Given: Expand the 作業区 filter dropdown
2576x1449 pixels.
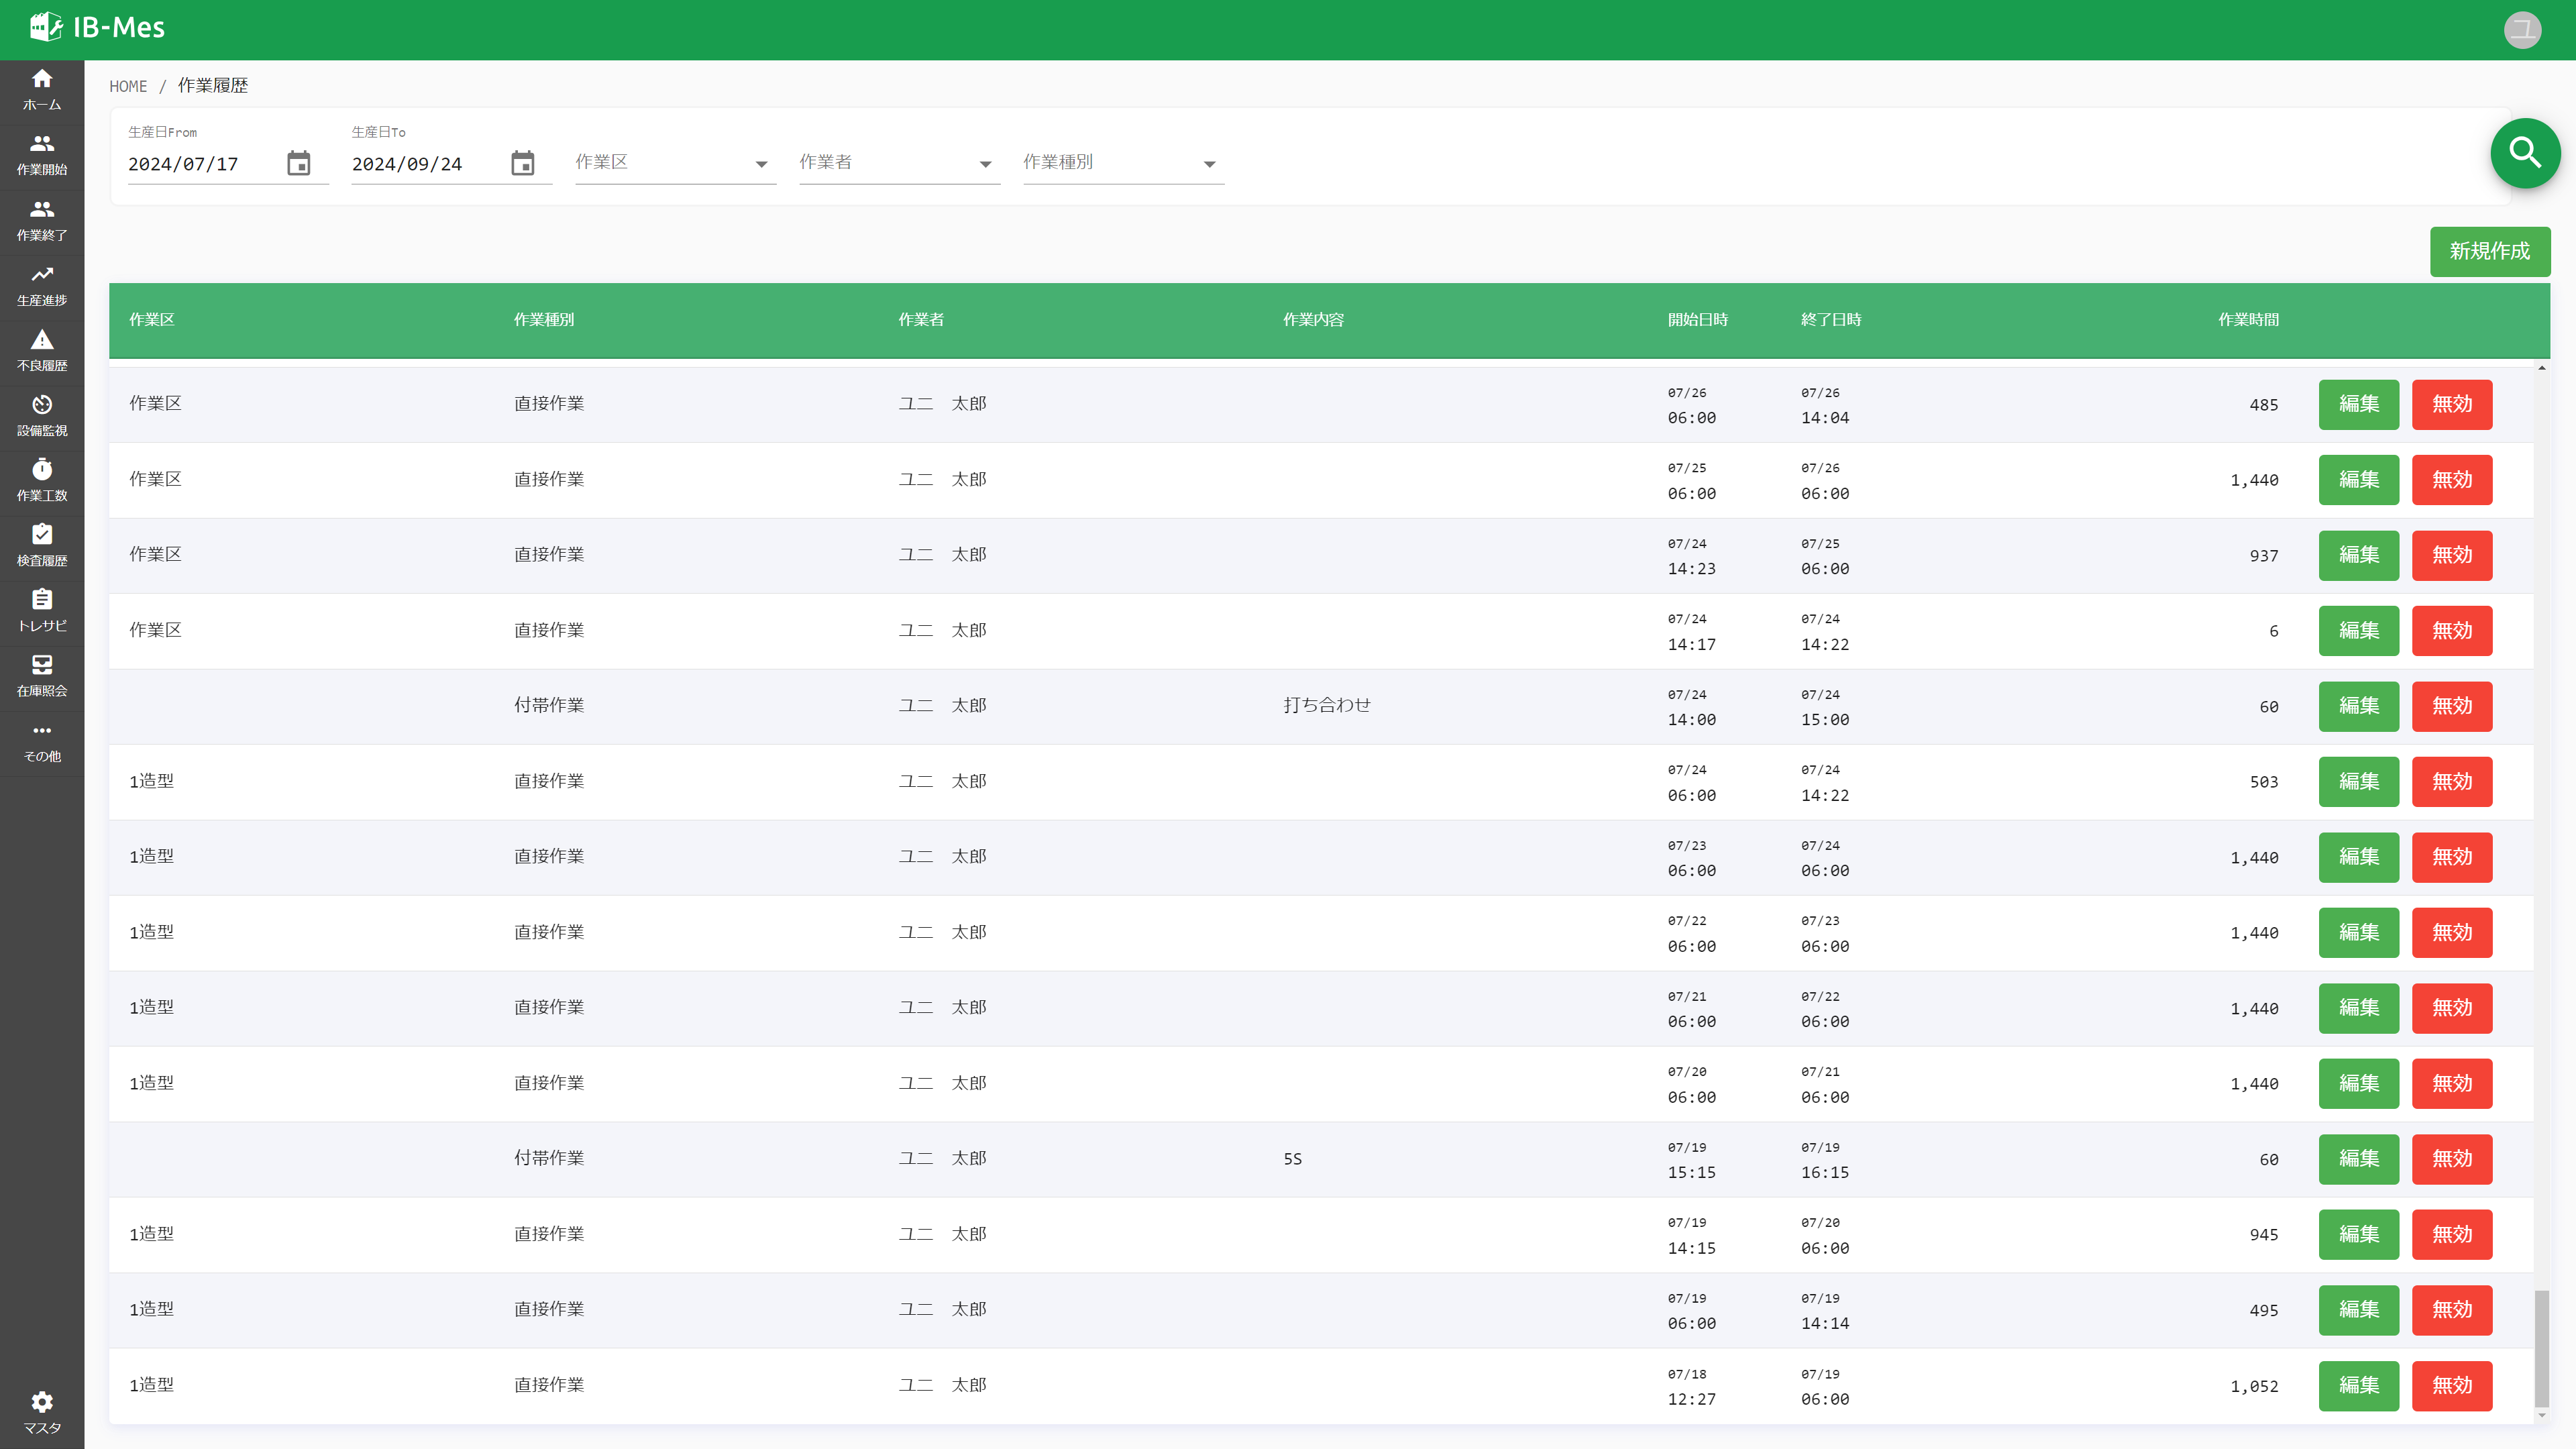Looking at the screenshot, I should click(676, 163).
